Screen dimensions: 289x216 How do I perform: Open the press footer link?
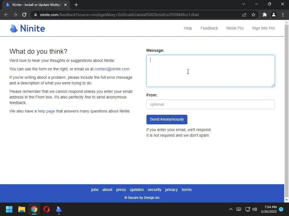121,190
